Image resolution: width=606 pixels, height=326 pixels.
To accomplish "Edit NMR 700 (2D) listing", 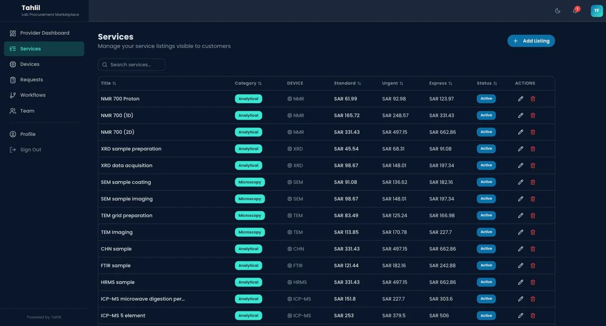I will point(521,132).
